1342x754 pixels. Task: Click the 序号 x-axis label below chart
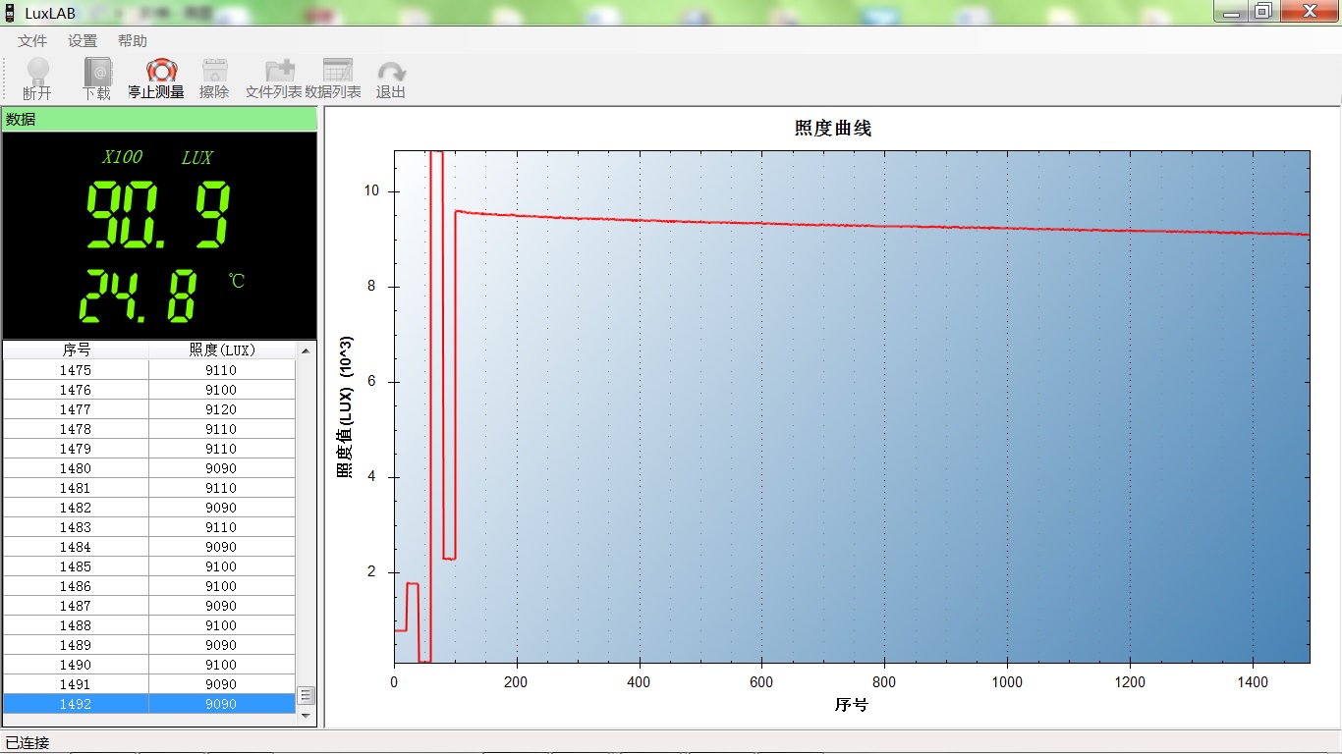(851, 705)
